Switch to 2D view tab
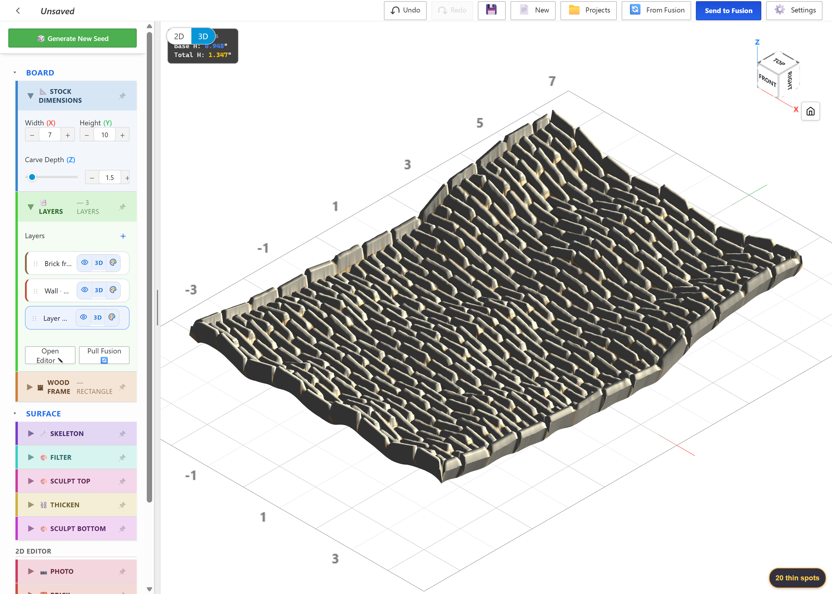The width and height of the screenshot is (832, 594). 179,36
